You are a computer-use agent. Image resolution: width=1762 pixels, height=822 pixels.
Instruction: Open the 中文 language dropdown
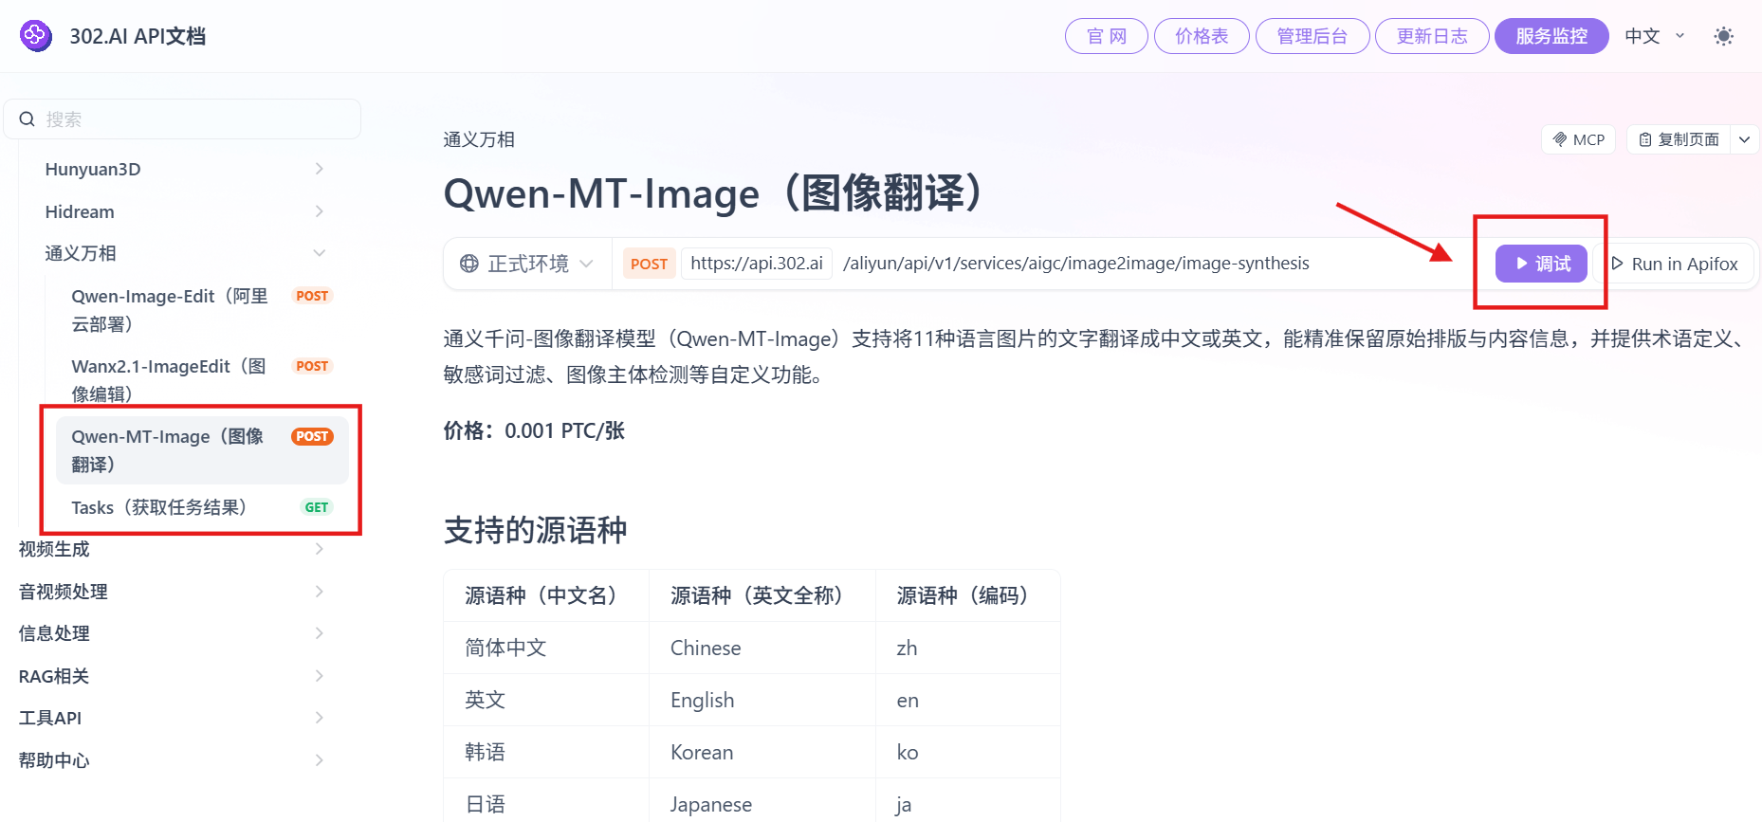1655,36
